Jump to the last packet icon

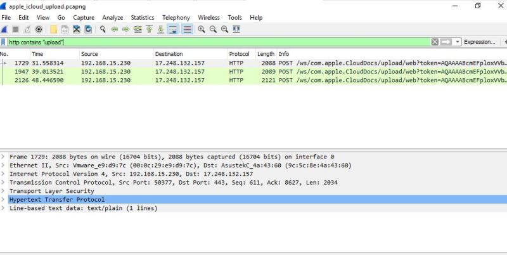[161, 29]
